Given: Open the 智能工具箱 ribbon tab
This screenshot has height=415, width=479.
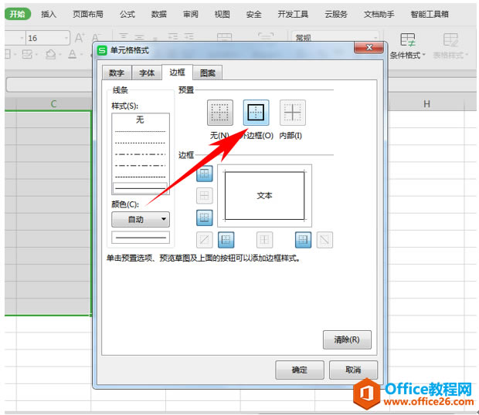Looking at the screenshot, I should point(430,14).
